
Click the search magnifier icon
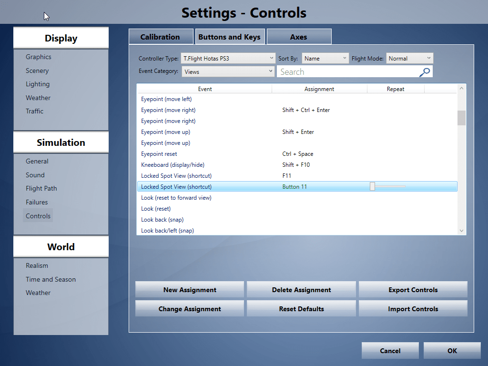[425, 72]
